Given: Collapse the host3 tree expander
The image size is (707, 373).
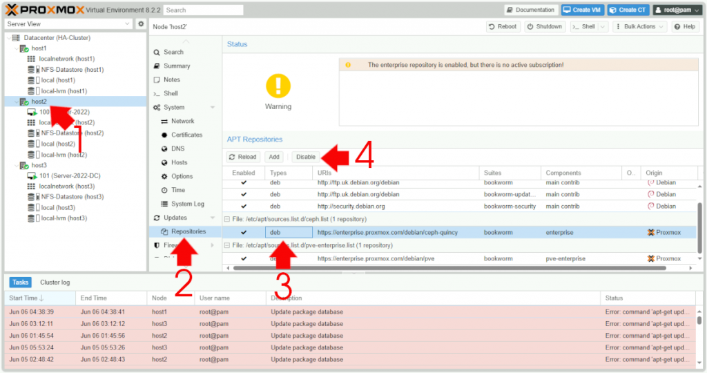Looking at the screenshot, I should pos(17,165).
